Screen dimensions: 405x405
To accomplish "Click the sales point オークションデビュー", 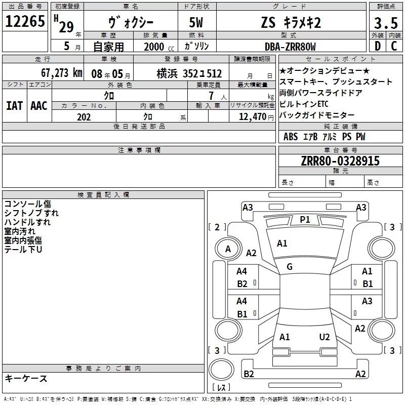I will pyautogui.click(x=325, y=70).
